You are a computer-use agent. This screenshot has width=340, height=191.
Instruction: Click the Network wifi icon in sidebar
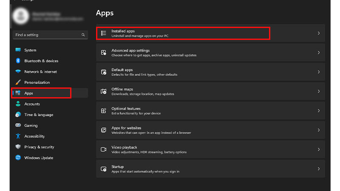(x=18, y=71)
